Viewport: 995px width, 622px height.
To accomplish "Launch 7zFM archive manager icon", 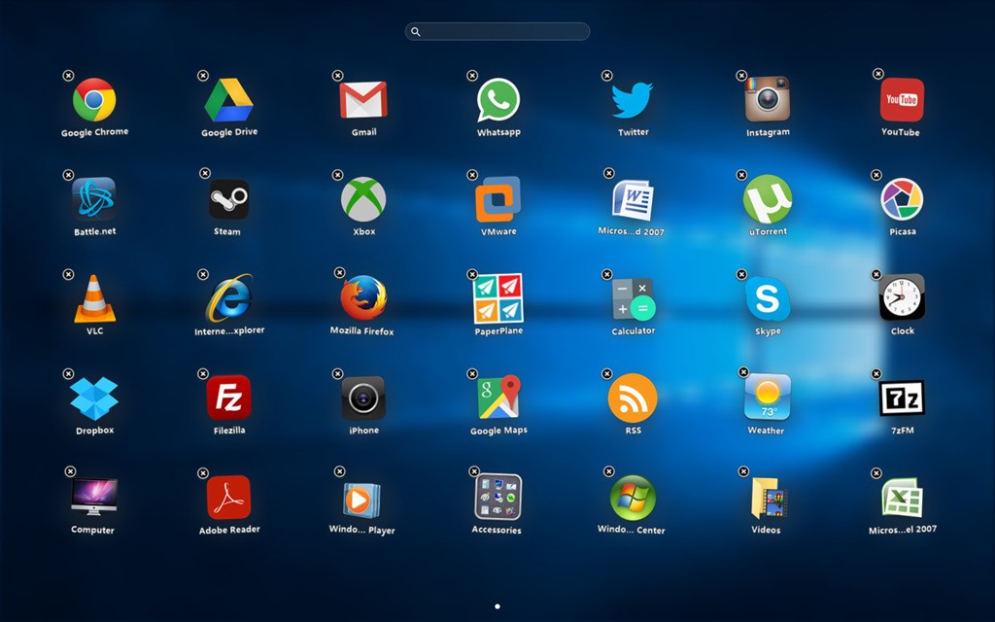I will 902,397.
